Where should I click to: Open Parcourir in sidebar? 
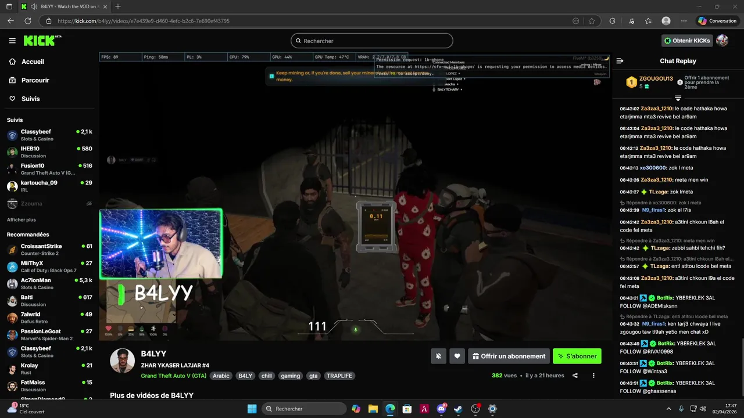[35, 80]
